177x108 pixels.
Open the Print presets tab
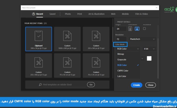coord(80,14)
